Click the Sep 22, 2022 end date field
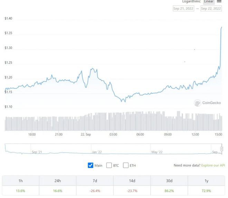 [x=211, y=9]
